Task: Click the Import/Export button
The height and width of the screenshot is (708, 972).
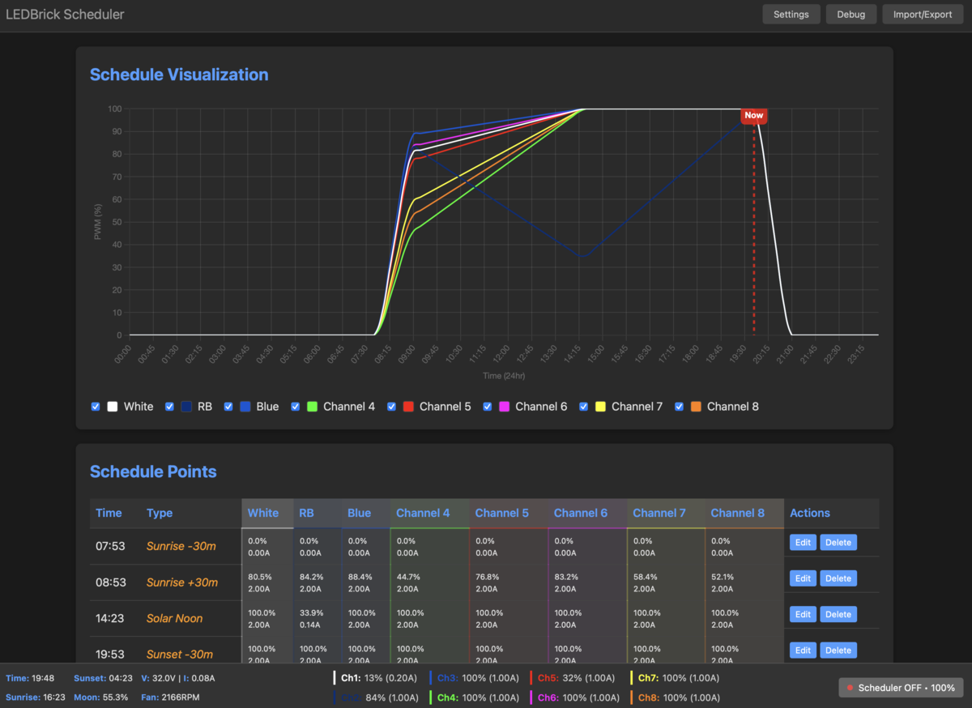Action: (x=923, y=15)
